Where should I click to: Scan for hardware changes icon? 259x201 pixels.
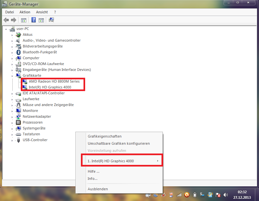click(51, 20)
